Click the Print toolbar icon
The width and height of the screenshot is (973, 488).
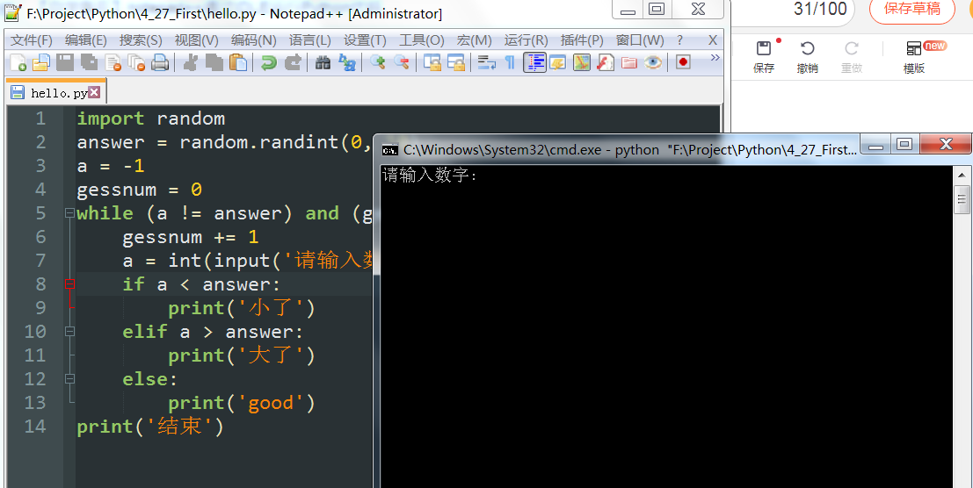(x=160, y=62)
